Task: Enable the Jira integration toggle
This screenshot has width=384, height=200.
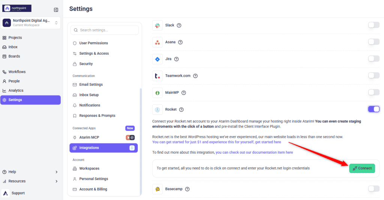Action: (x=374, y=59)
